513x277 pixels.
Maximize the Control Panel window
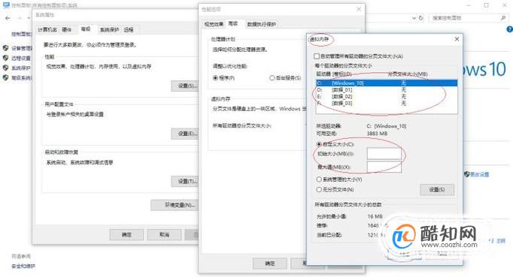tap(487, 5)
